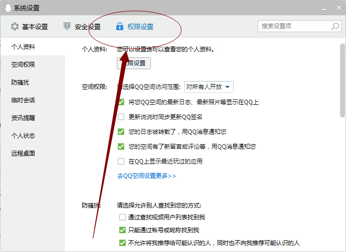Click the vertical scrollbar thumb of settings panel
The height and width of the screenshot is (252, 346).
[343, 81]
